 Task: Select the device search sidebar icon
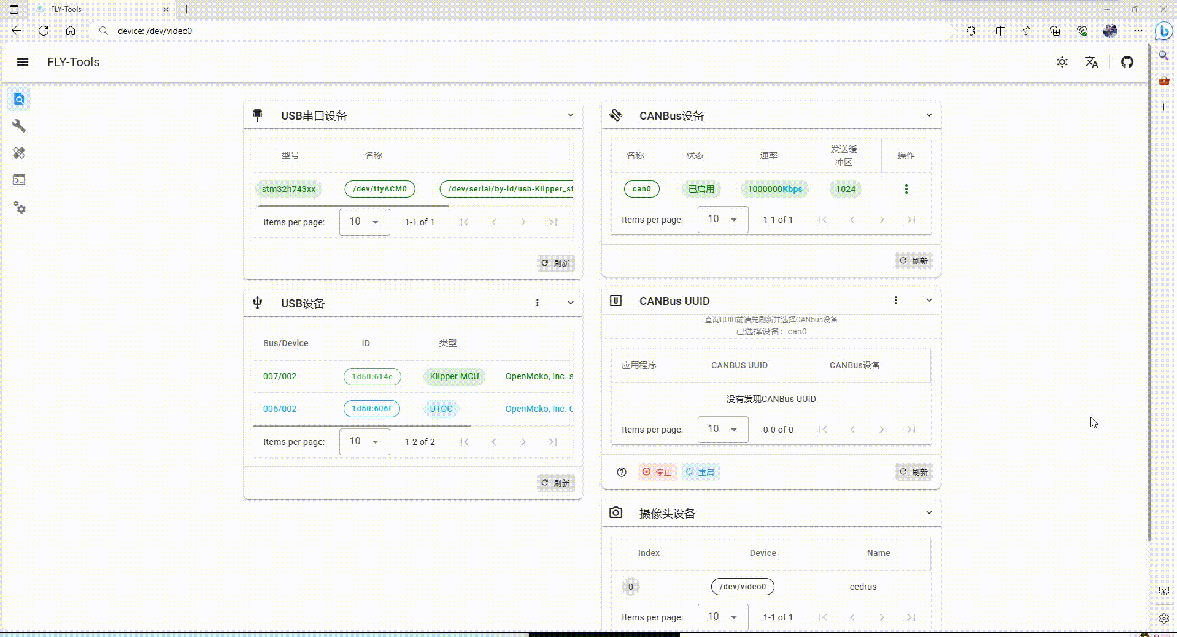[19, 99]
